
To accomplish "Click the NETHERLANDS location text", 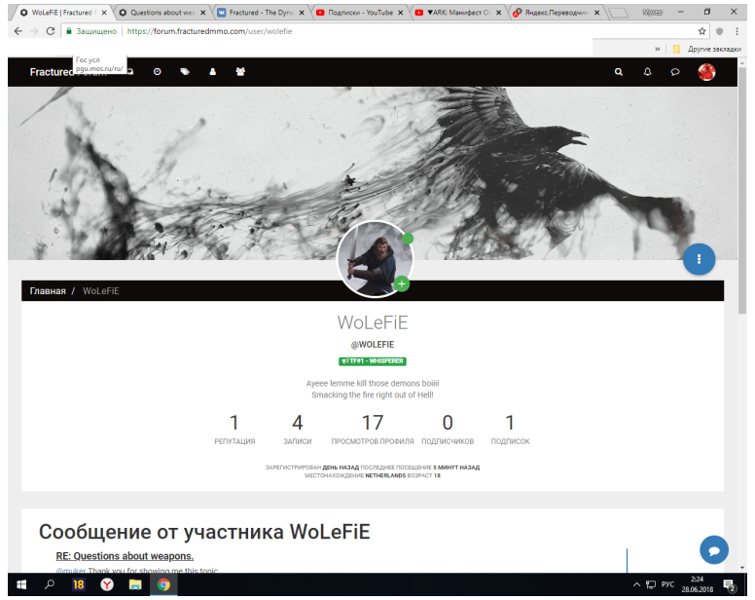I will (x=385, y=475).
